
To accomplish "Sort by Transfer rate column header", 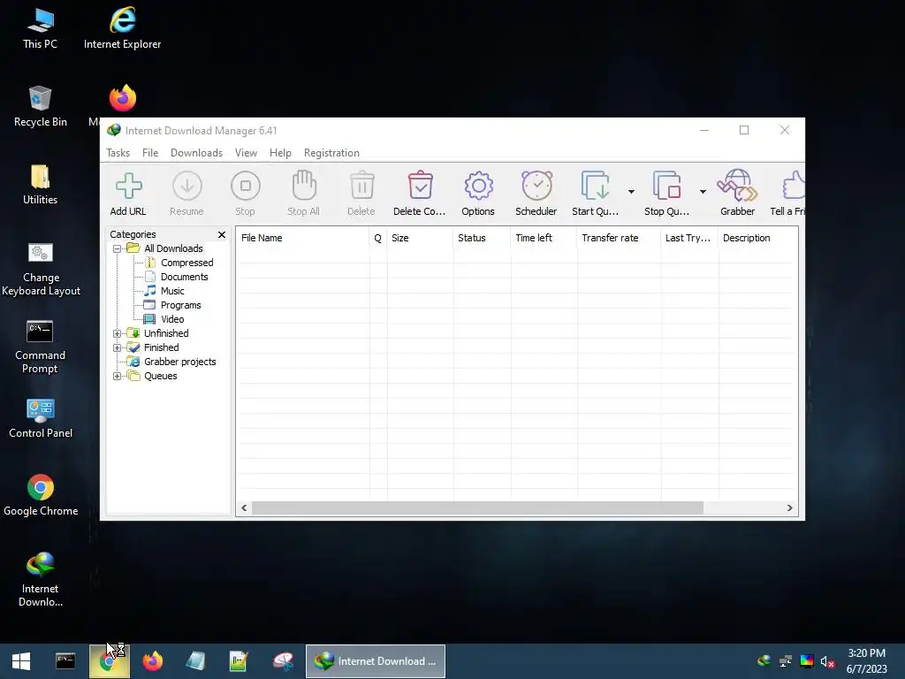I will 619,238.
